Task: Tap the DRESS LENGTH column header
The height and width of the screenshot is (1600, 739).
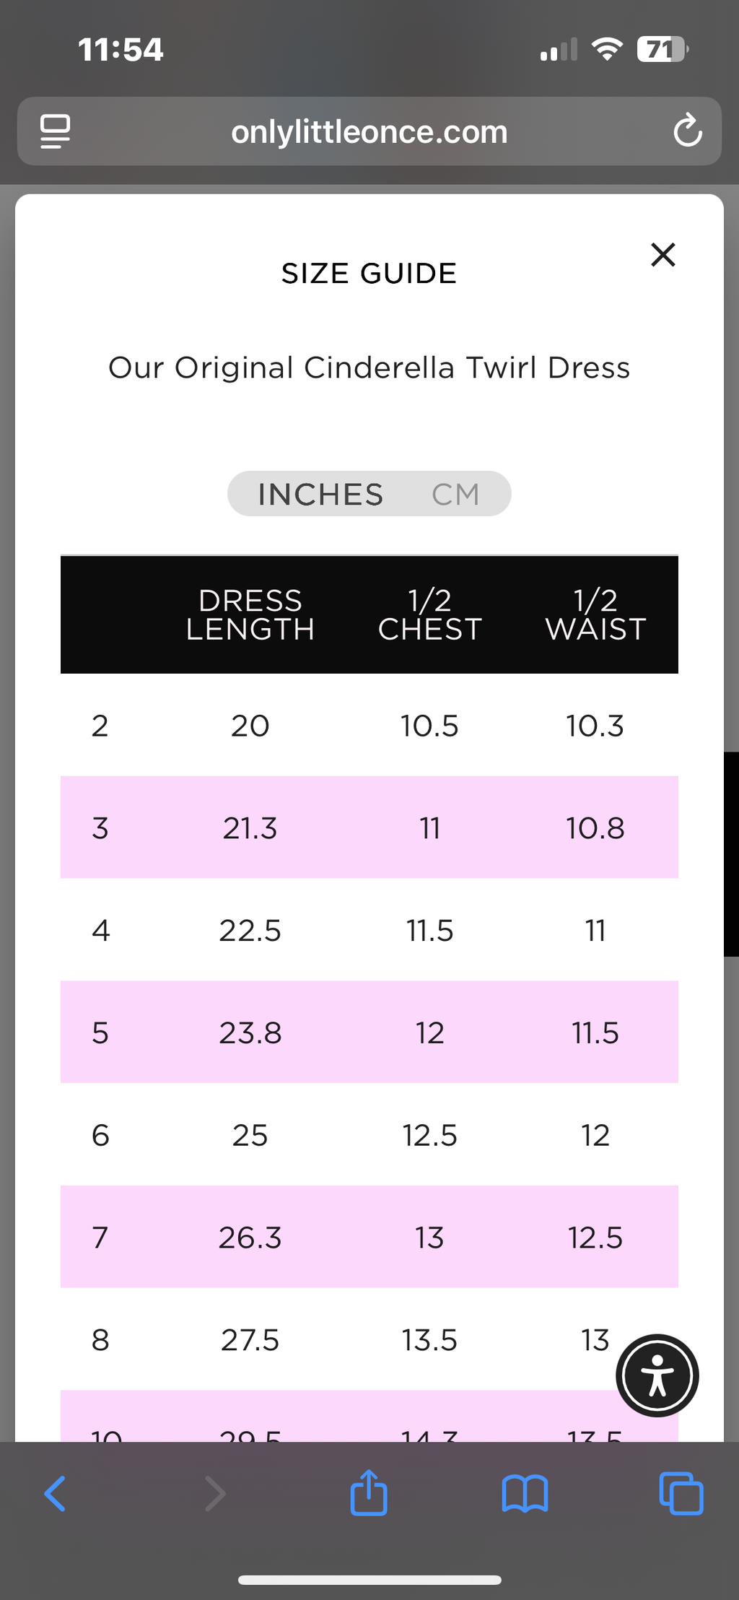Action: [250, 614]
